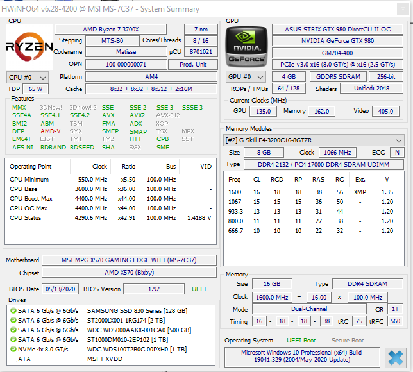Viewport: 413px width, 372px height.
Task: Click the BIOS Version 1.92 field
Action: click(154, 289)
